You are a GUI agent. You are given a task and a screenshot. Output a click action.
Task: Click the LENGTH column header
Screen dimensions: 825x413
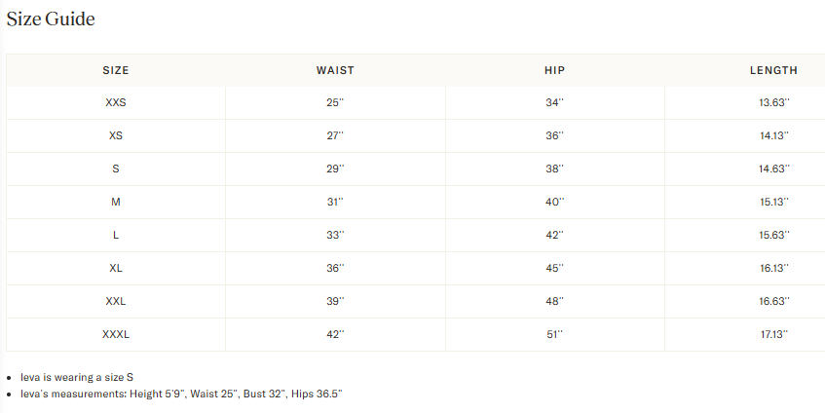coord(773,70)
